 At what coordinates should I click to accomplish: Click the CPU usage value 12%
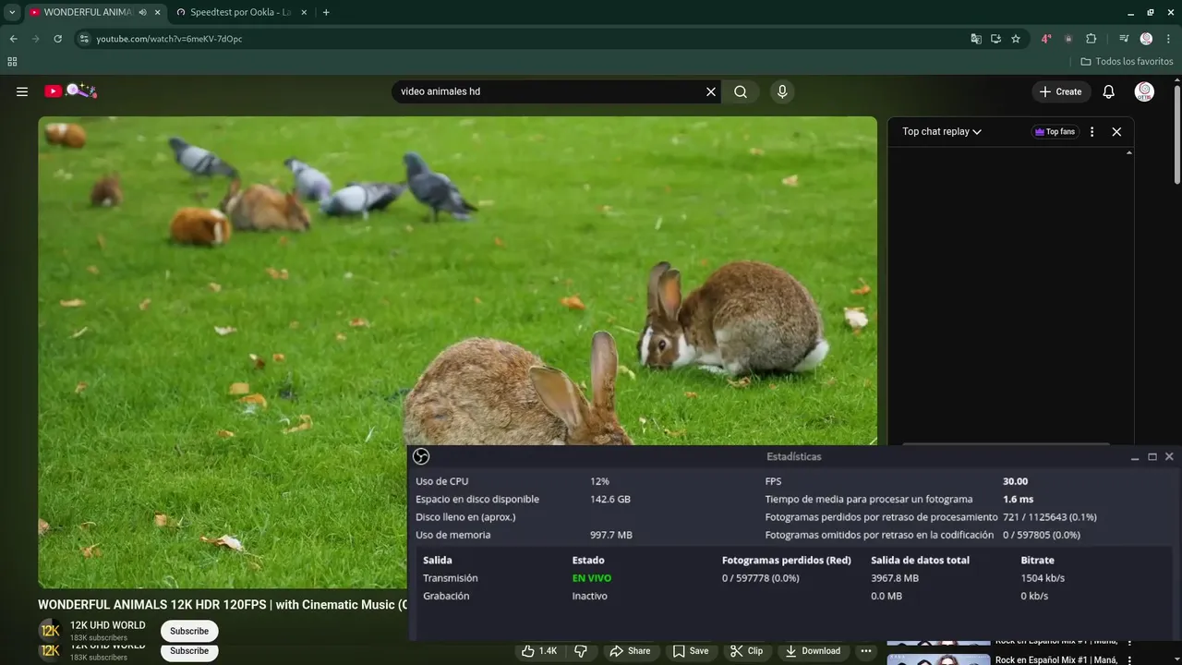click(x=599, y=481)
